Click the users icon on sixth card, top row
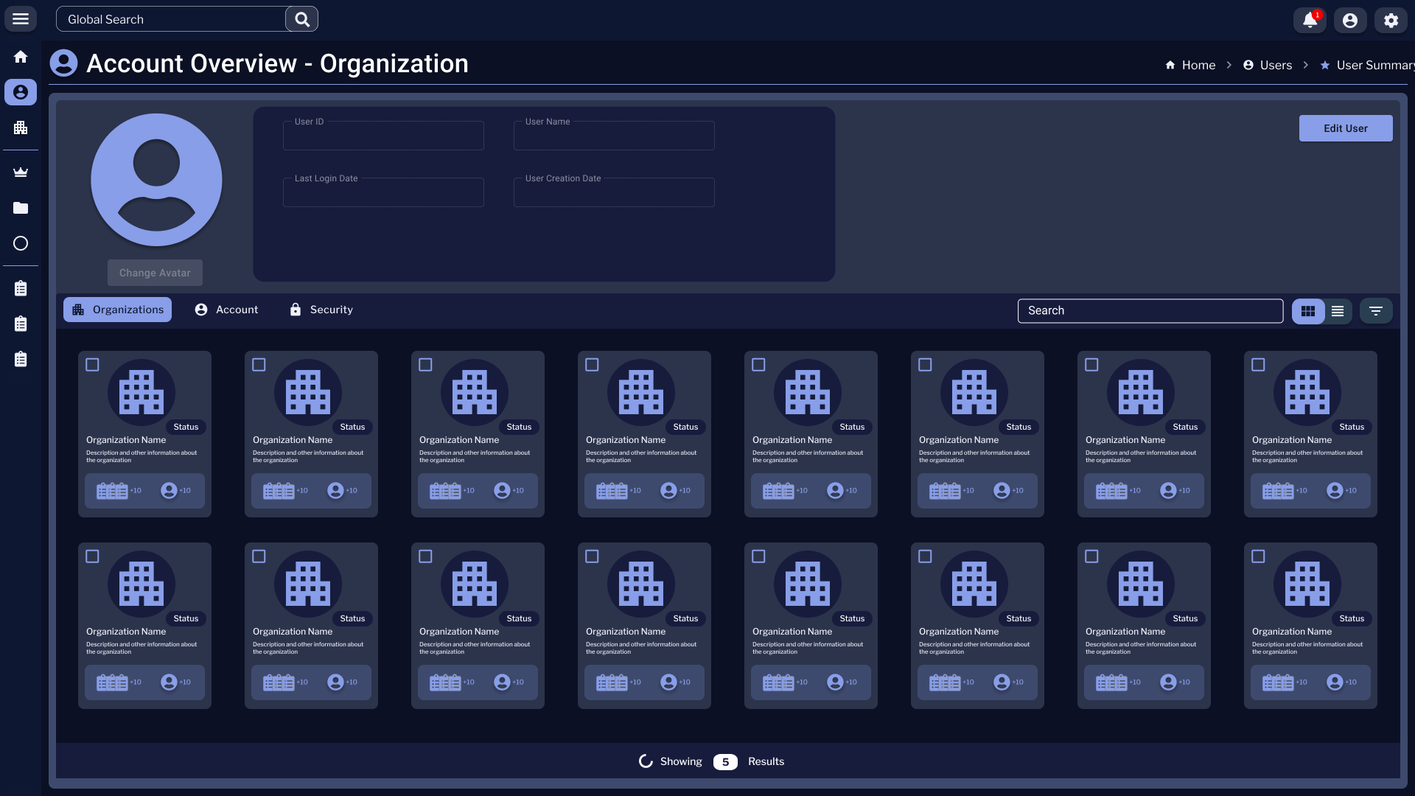 (1002, 491)
